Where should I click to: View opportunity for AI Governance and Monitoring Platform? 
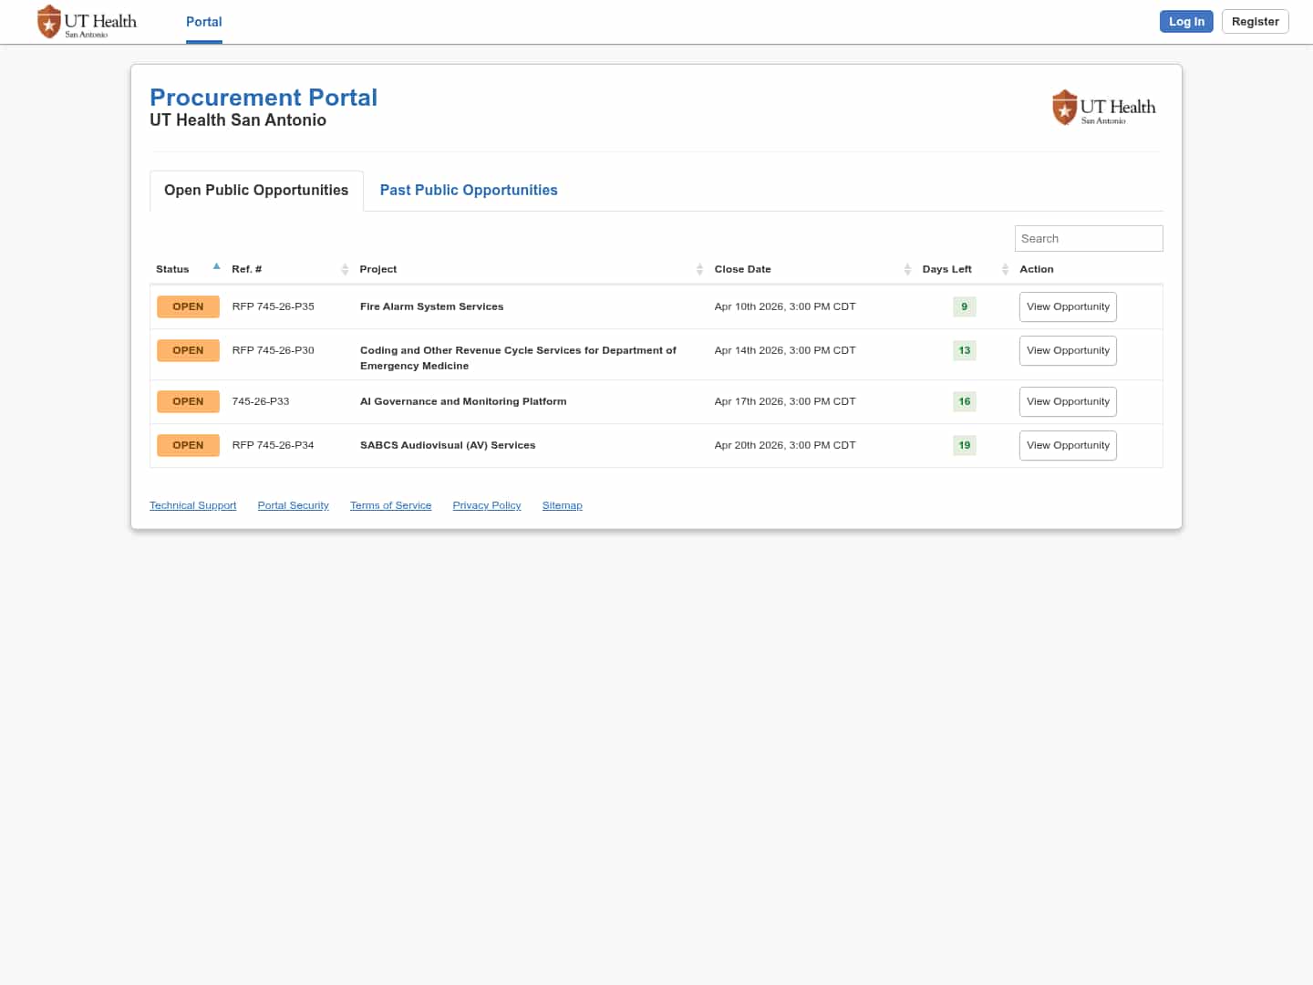click(x=1067, y=401)
